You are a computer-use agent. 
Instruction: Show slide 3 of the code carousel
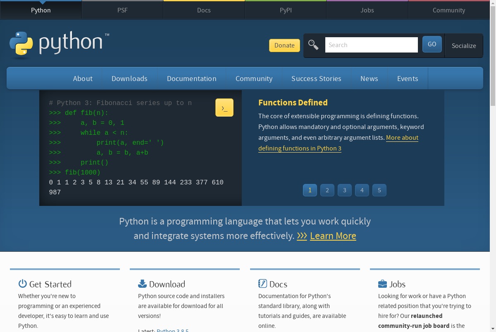click(x=345, y=190)
